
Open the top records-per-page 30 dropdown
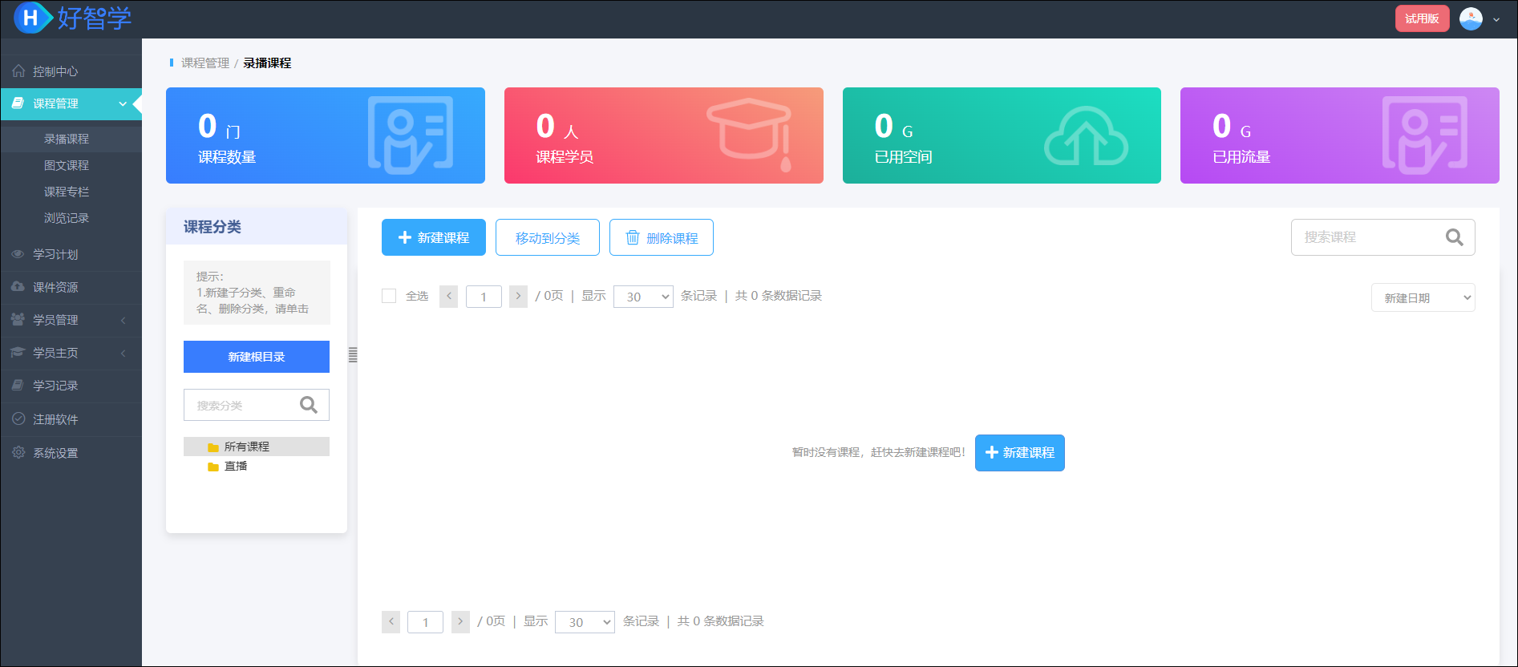pos(643,297)
